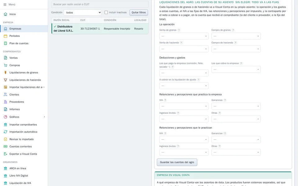The height and width of the screenshot is (186, 298).
Task: Click the Clientes people icon
Action: pyautogui.click(x=6, y=95)
